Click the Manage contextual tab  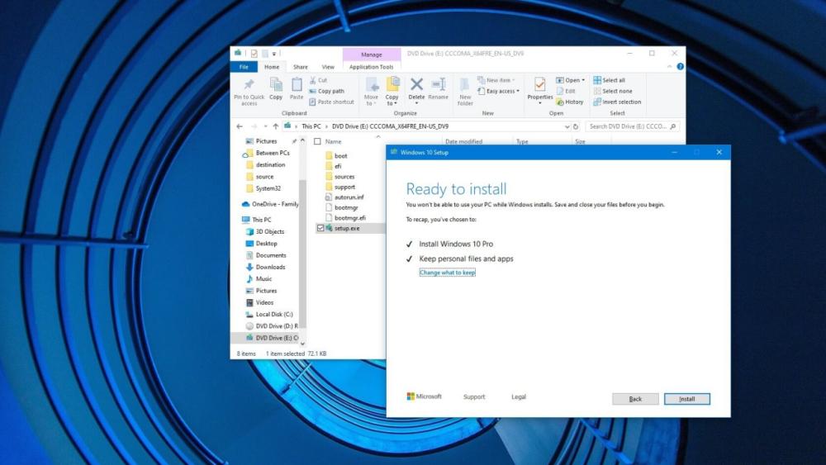coord(372,55)
